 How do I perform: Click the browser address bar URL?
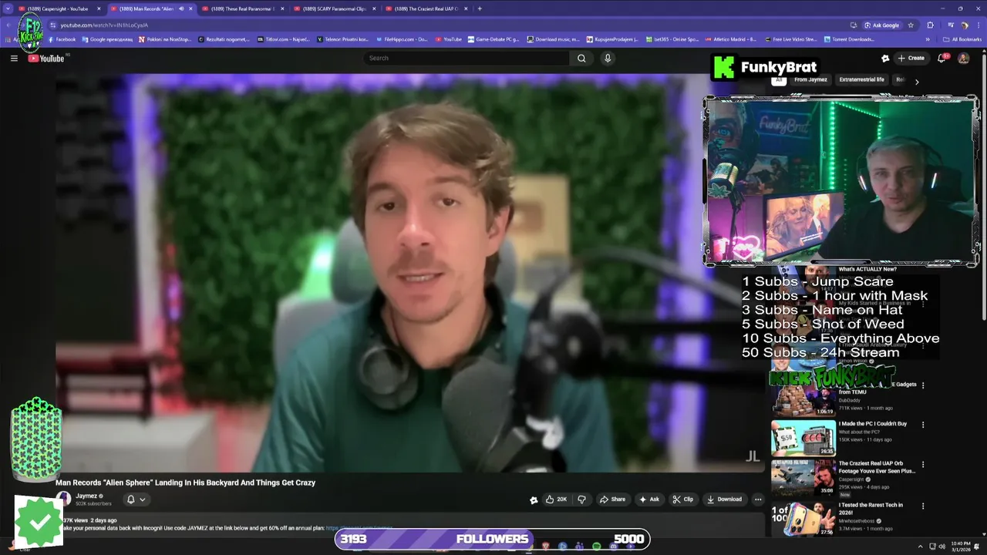click(104, 25)
